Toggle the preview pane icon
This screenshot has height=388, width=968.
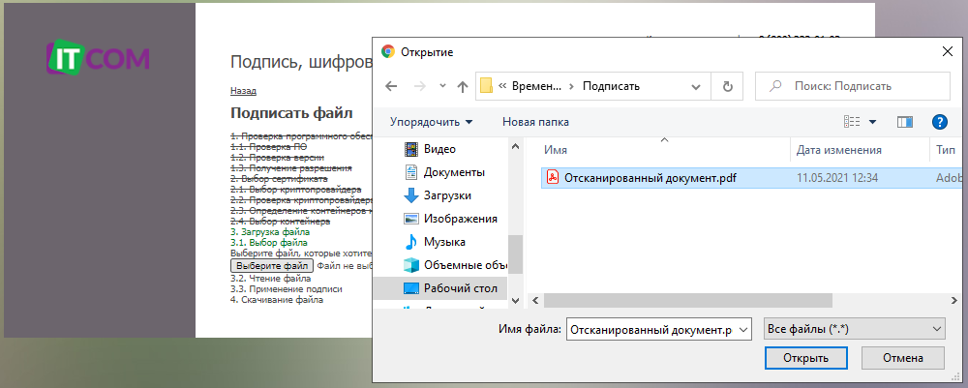[x=905, y=122]
